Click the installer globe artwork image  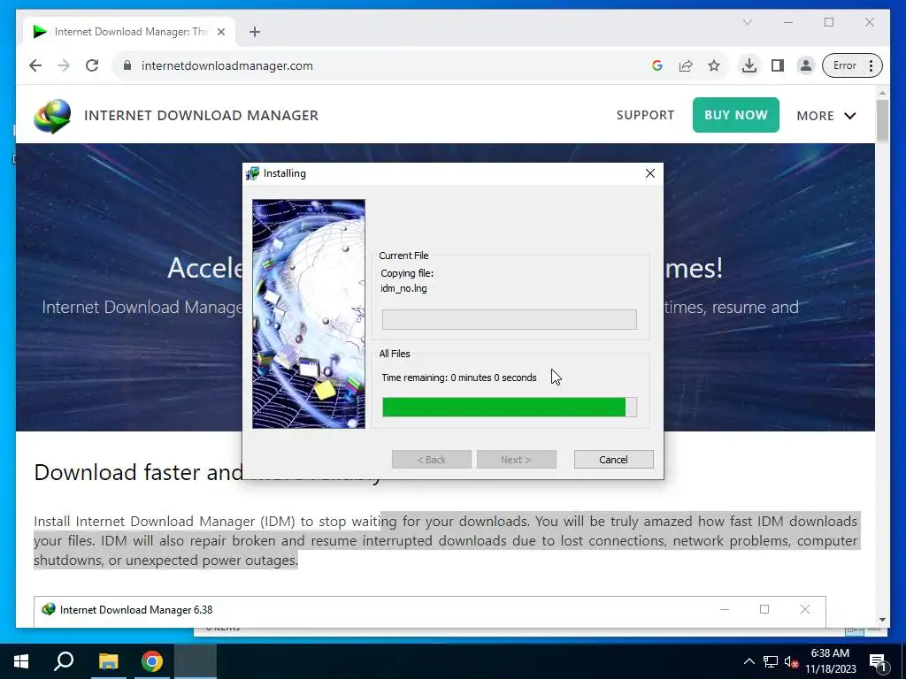(x=309, y=314)
